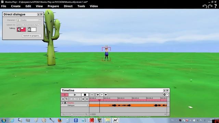Click the Timeline horizontal scrollbar thumb
Screen dimensions: 219x123
point(93,114)
